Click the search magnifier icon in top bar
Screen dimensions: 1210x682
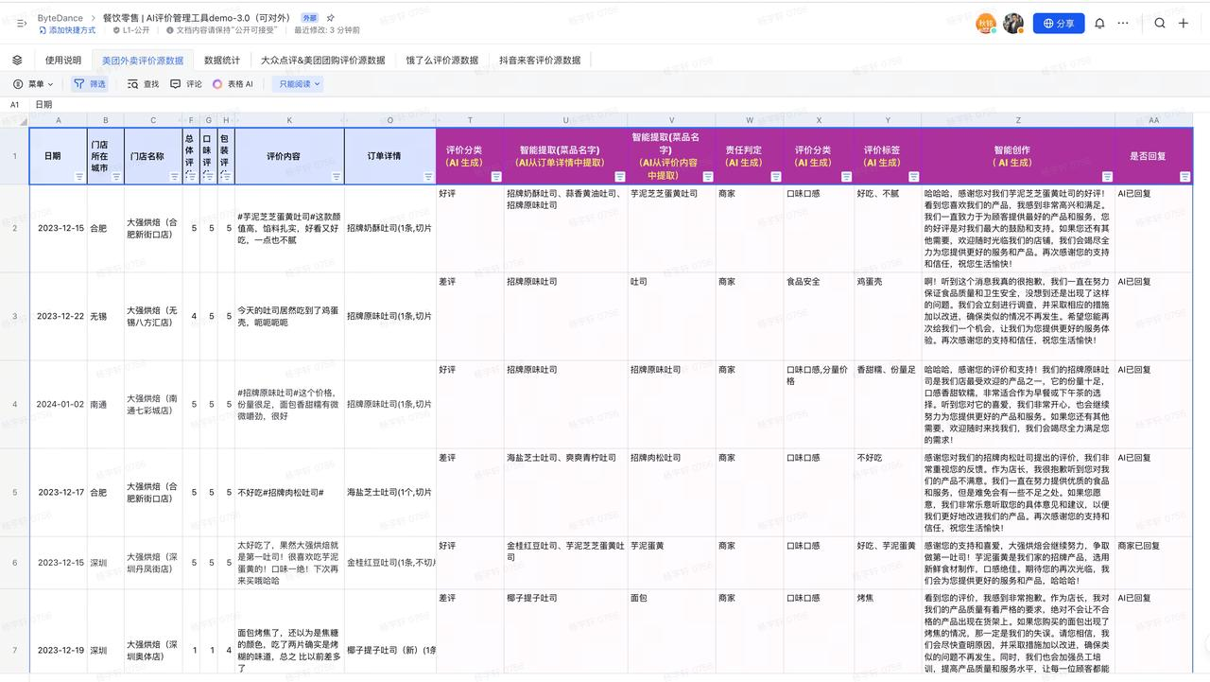tap(1160, 24)
